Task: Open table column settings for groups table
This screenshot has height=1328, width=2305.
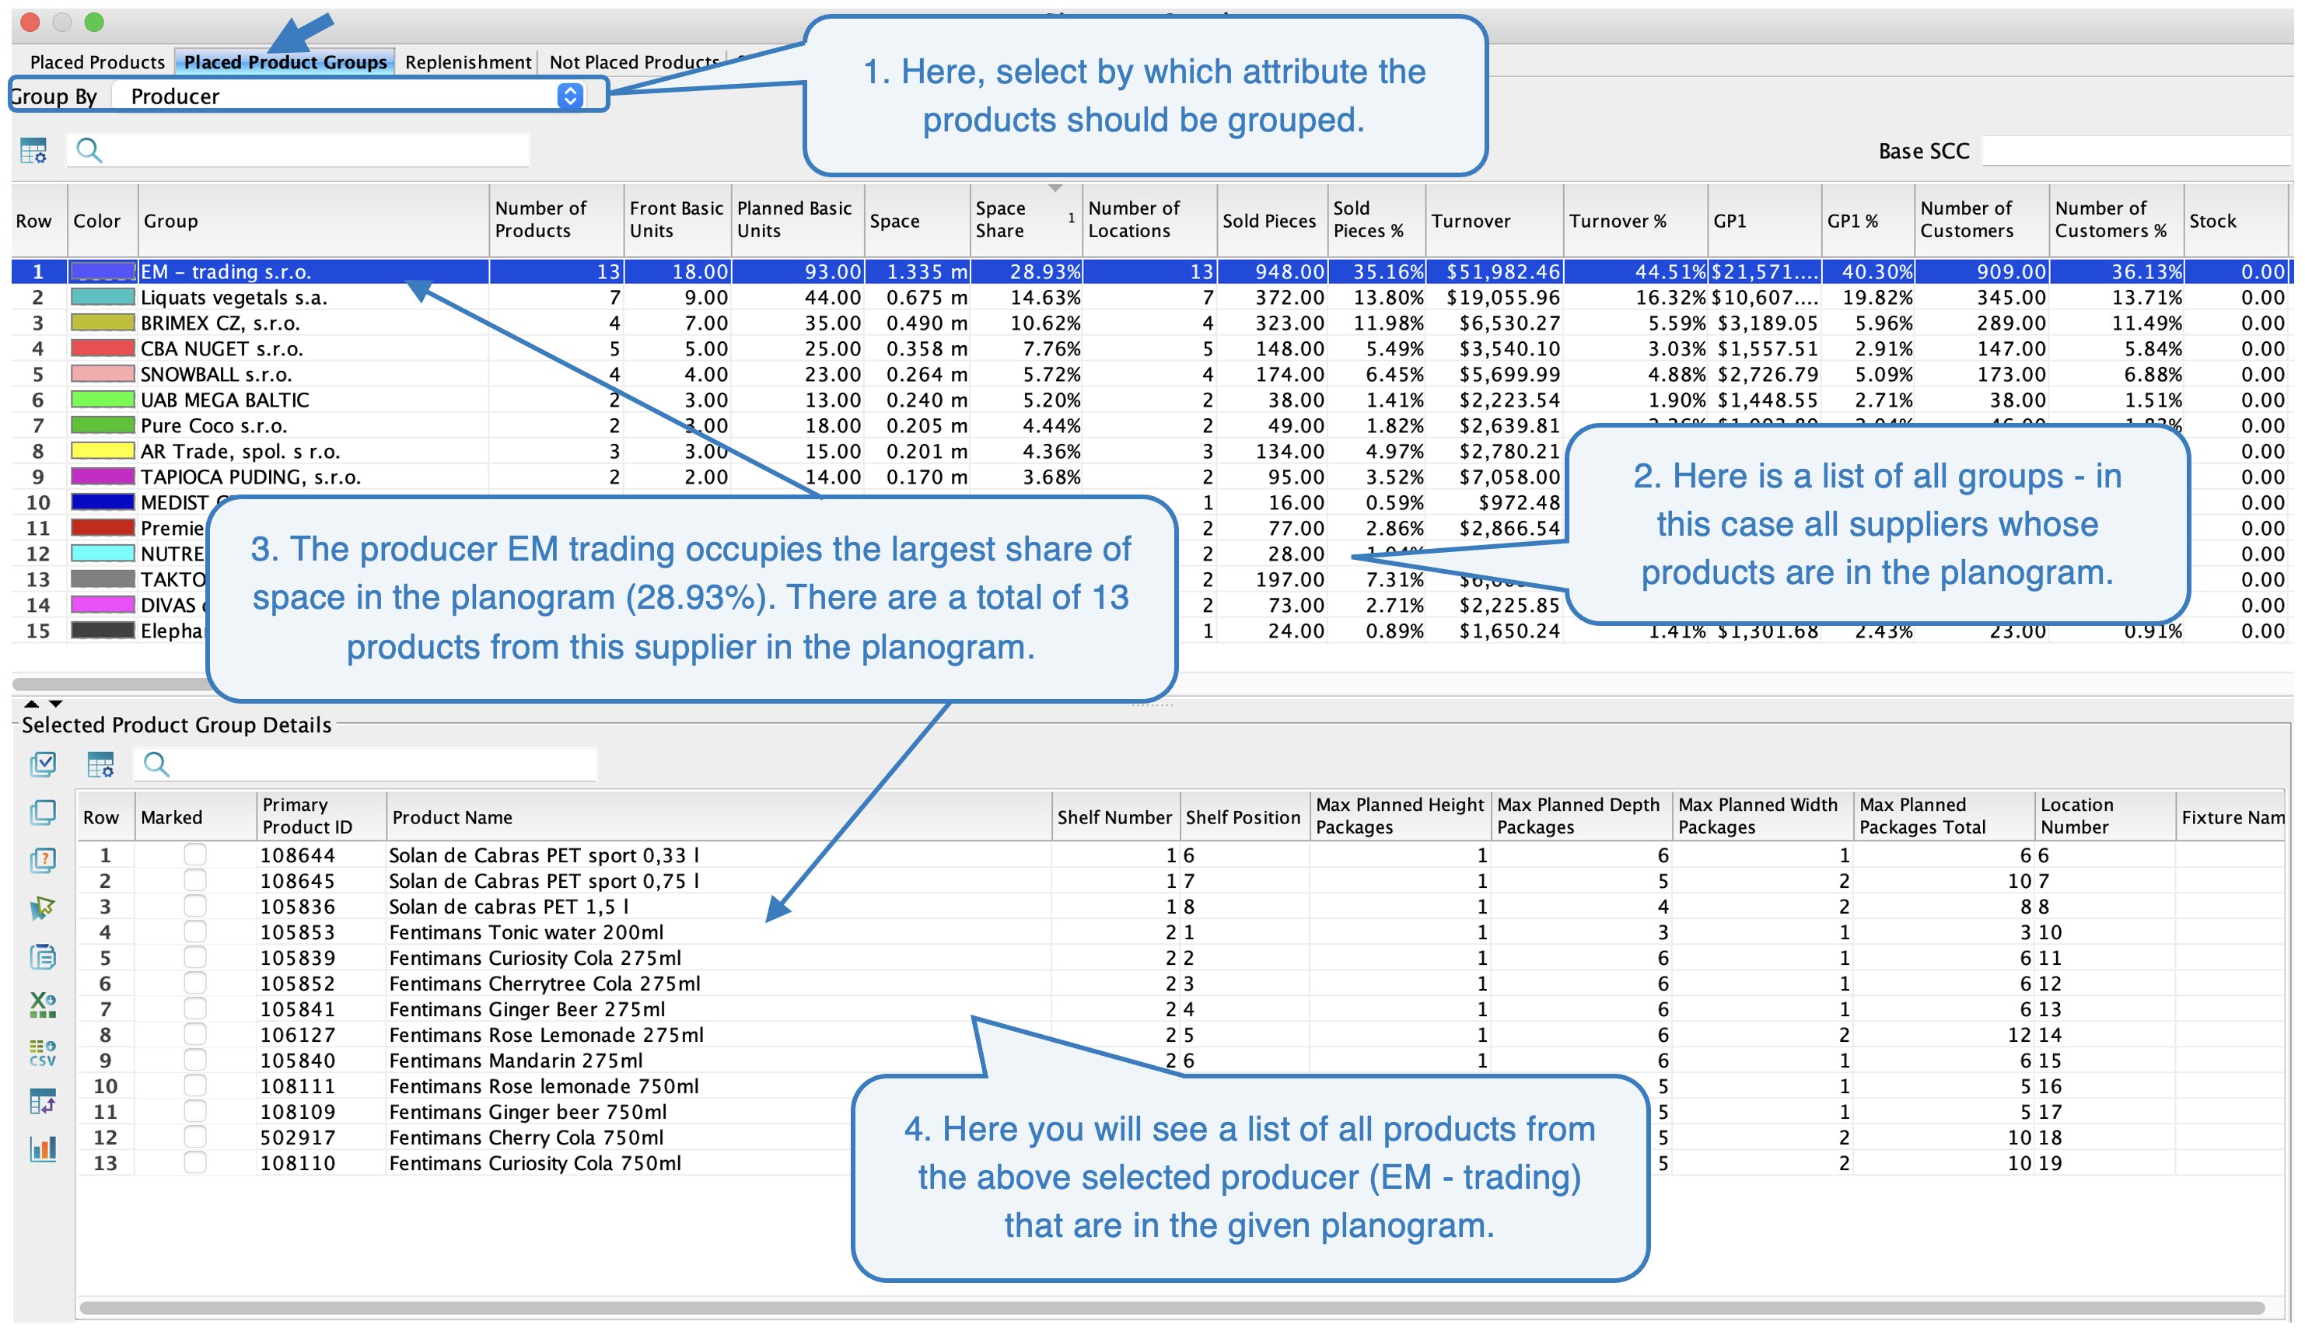Action: tap(33, 151)
